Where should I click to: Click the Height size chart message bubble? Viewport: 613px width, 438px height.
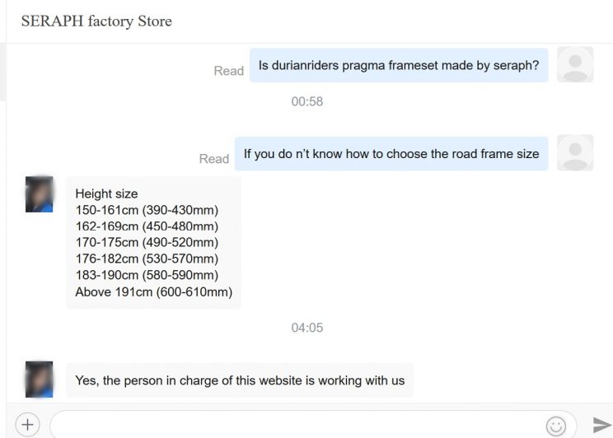(x=153, y=243)
